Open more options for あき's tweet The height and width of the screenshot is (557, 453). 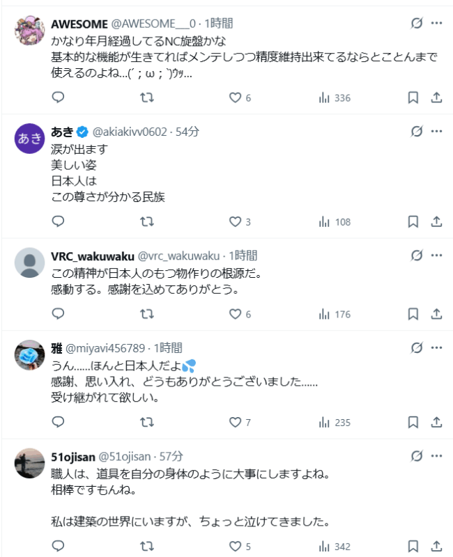pyautogui.click(x=437, y=131)
